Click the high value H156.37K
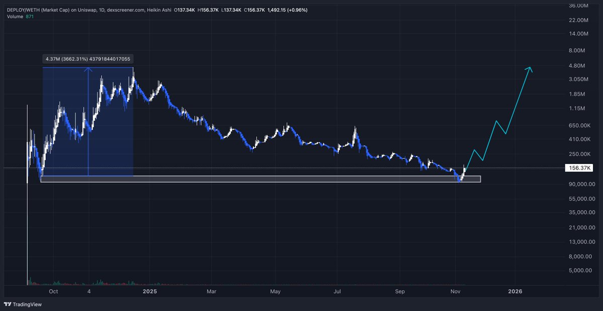 point(209,10)
